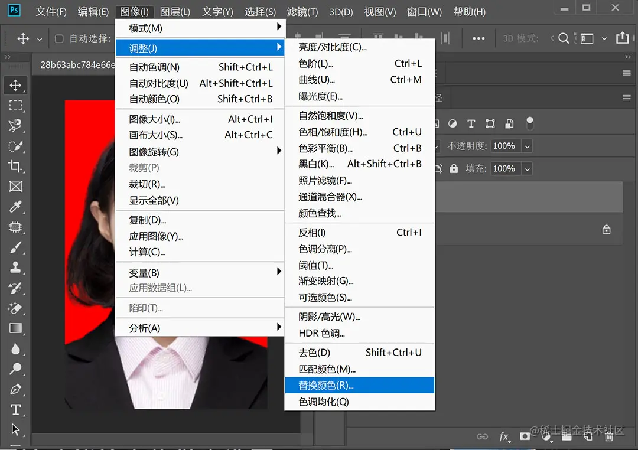Select the History Brush tool
This screenshot has width=638, height=450.
(15, 288)
